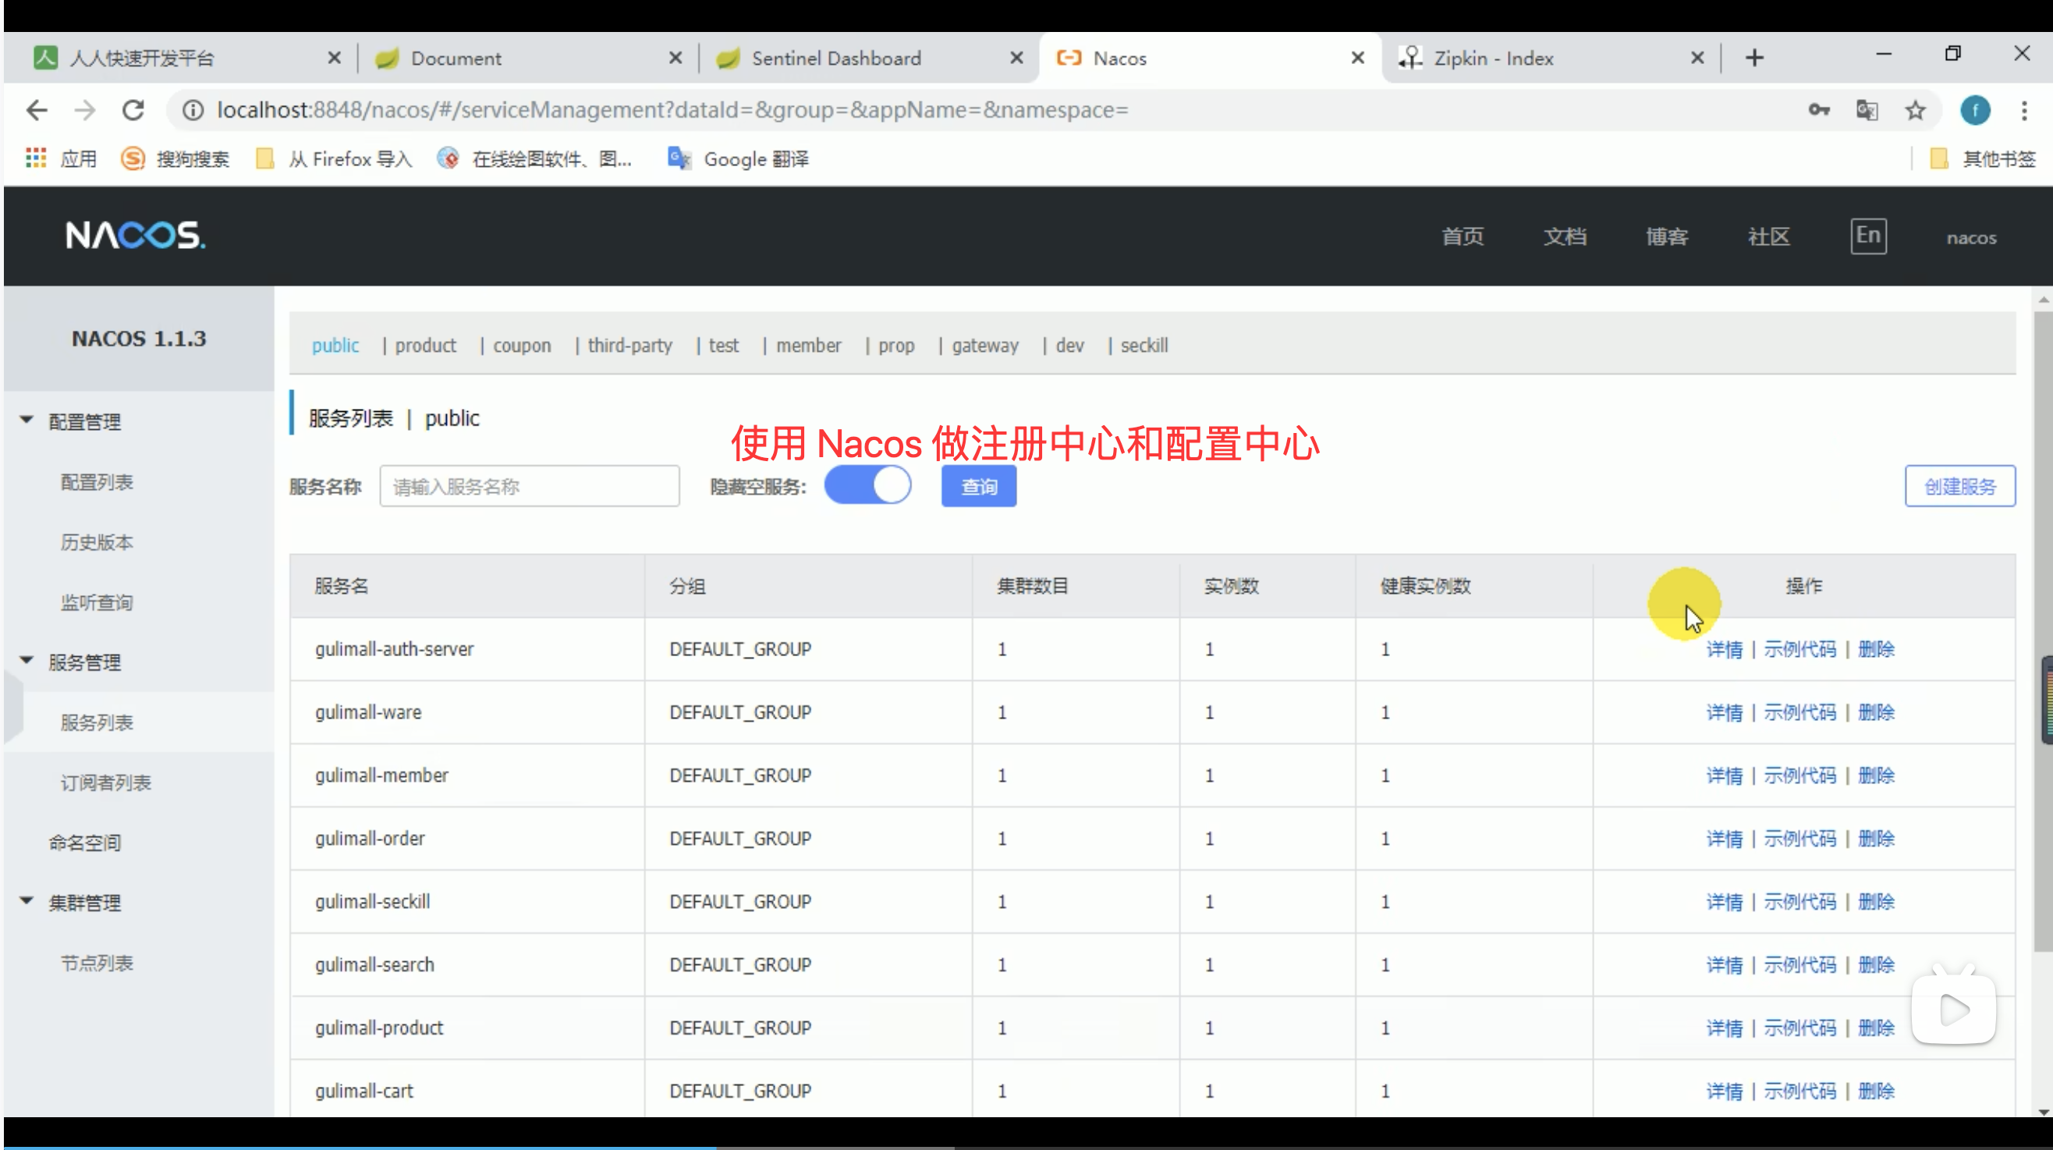Open the Google translate icon in address bar

[x=1867, y=110]
